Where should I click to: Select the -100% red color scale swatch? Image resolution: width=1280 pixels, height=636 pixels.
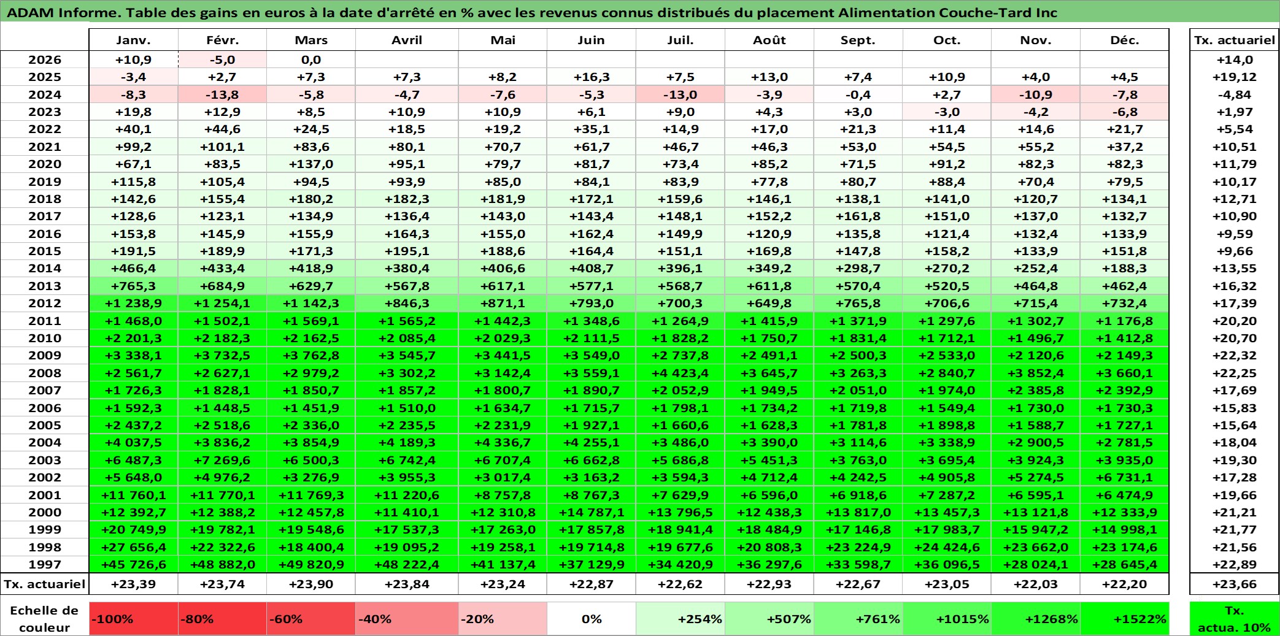[x=134, y=619]
